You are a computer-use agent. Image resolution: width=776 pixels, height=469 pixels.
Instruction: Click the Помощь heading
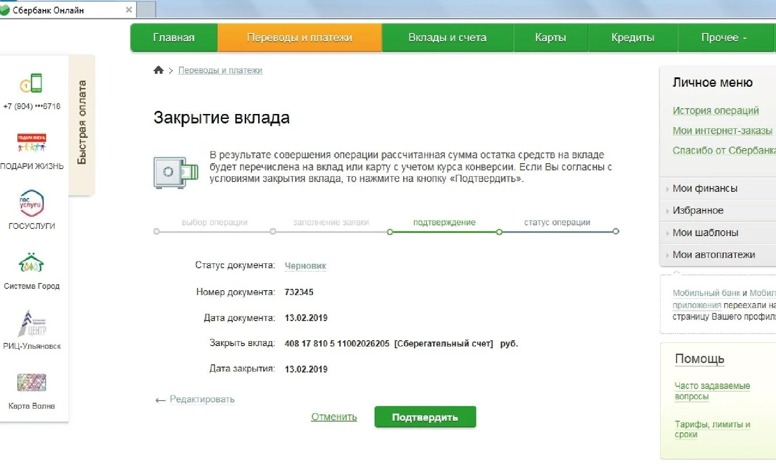(x=699, y=359)
